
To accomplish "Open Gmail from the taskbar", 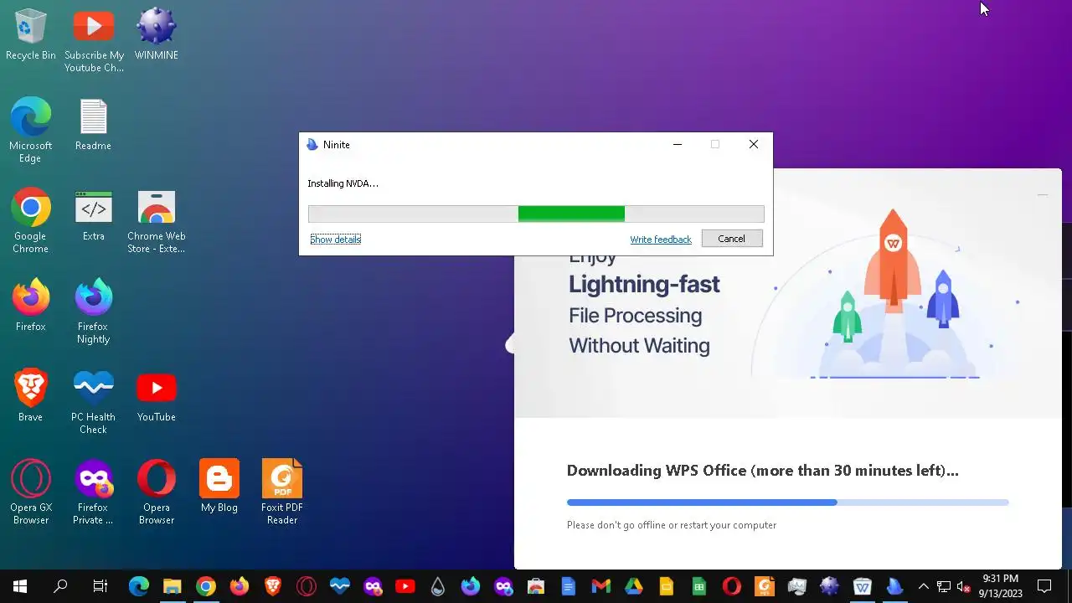I will tap(600, 586).
